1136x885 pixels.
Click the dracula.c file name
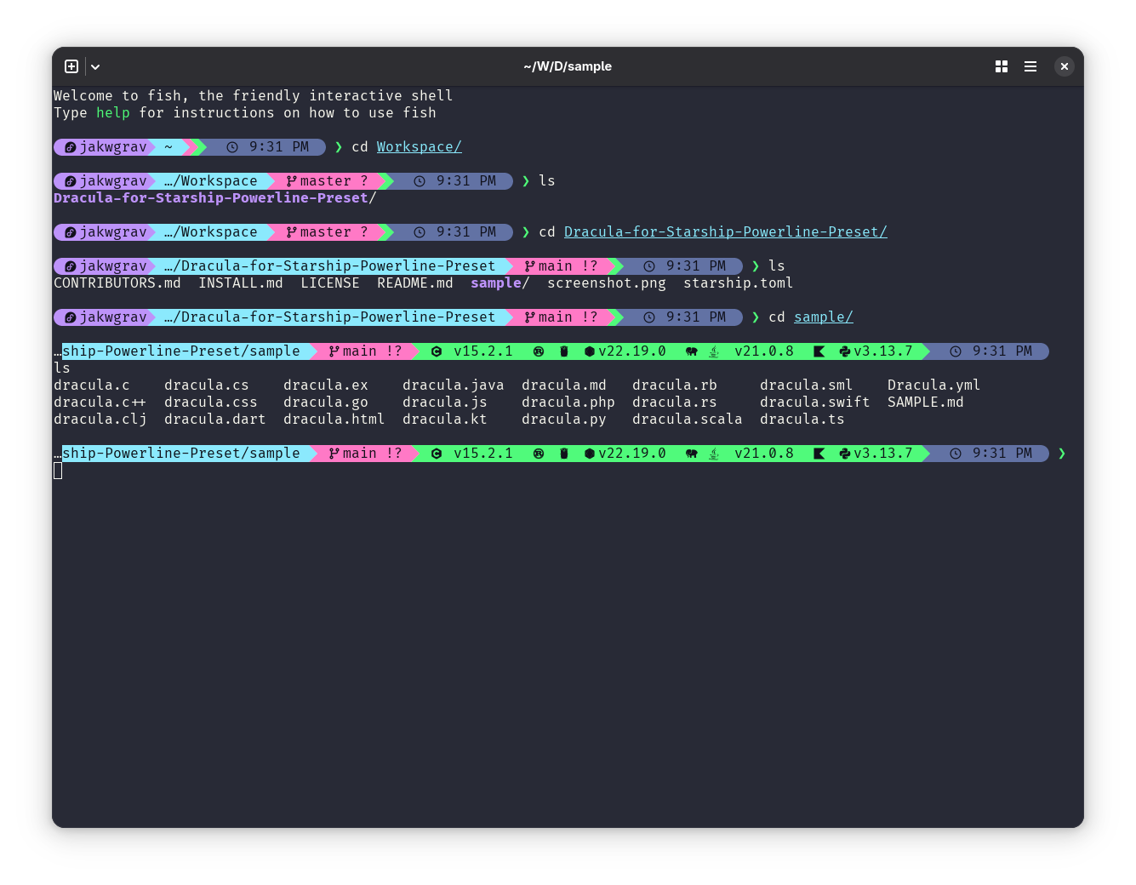(92, 385)
